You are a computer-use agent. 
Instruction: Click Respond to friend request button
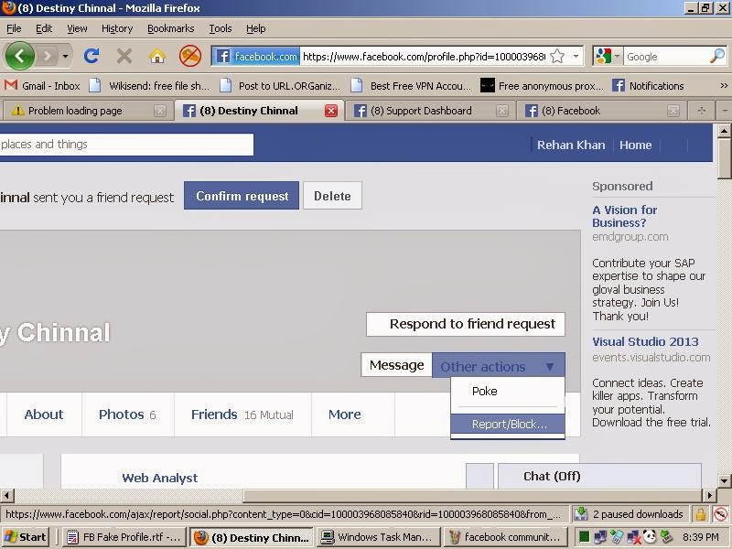(x=466, y=324)
